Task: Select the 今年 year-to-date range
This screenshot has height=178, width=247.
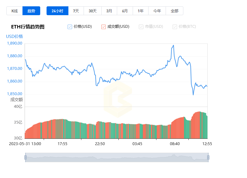Action: (157, 11)
